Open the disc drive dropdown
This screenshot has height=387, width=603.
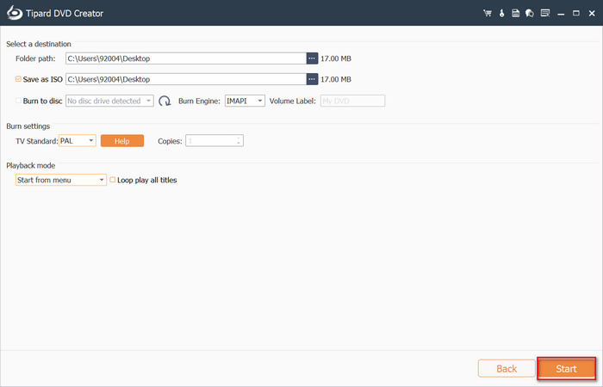click(109, 101)
